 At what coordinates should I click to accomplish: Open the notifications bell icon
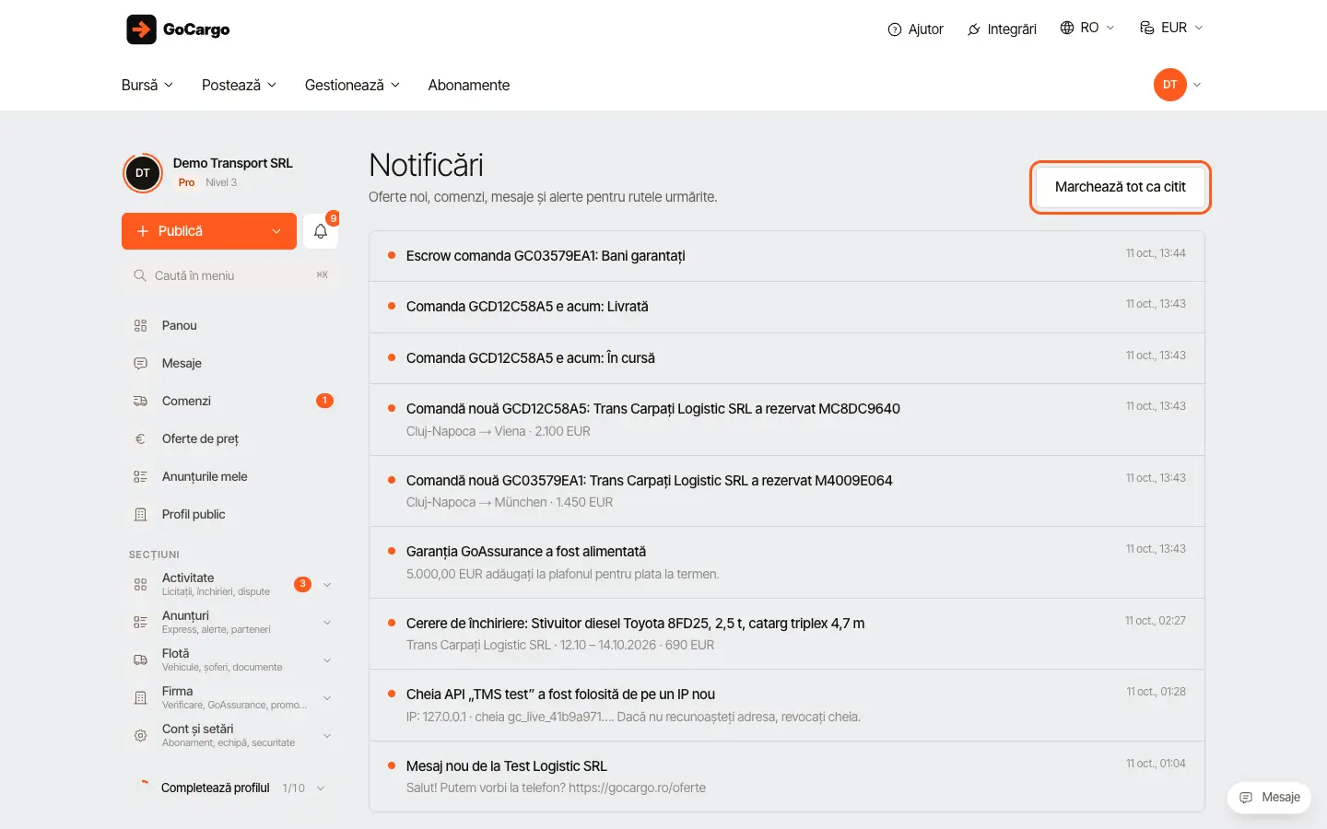point(321,231)
